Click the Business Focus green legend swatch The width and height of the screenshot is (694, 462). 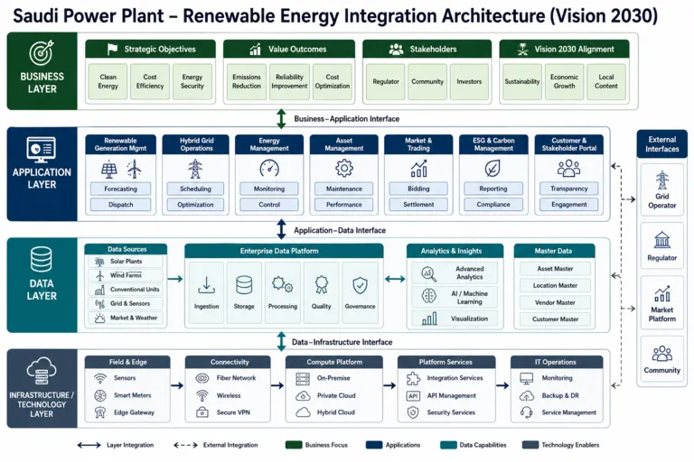click(x=294, y=445)
